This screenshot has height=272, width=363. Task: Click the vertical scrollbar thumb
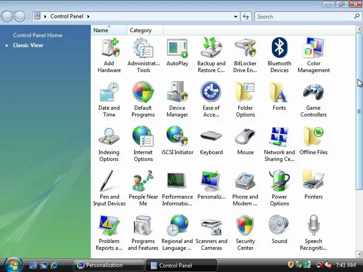pos(359,112)
